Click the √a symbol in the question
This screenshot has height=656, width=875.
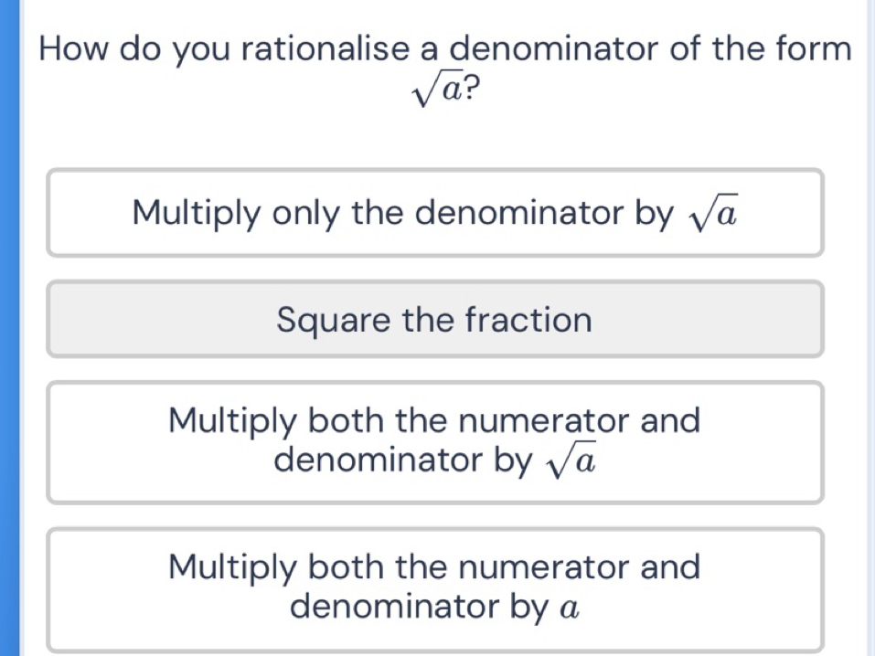click(438, 90)
